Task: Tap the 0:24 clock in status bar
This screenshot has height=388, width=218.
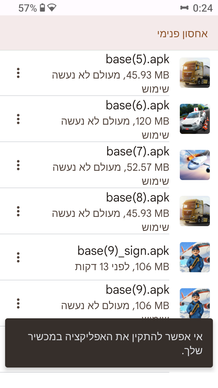Action: click(202, 8)
